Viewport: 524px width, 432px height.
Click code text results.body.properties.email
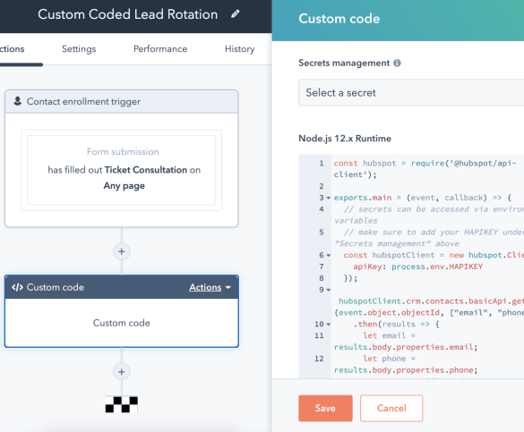403,347
